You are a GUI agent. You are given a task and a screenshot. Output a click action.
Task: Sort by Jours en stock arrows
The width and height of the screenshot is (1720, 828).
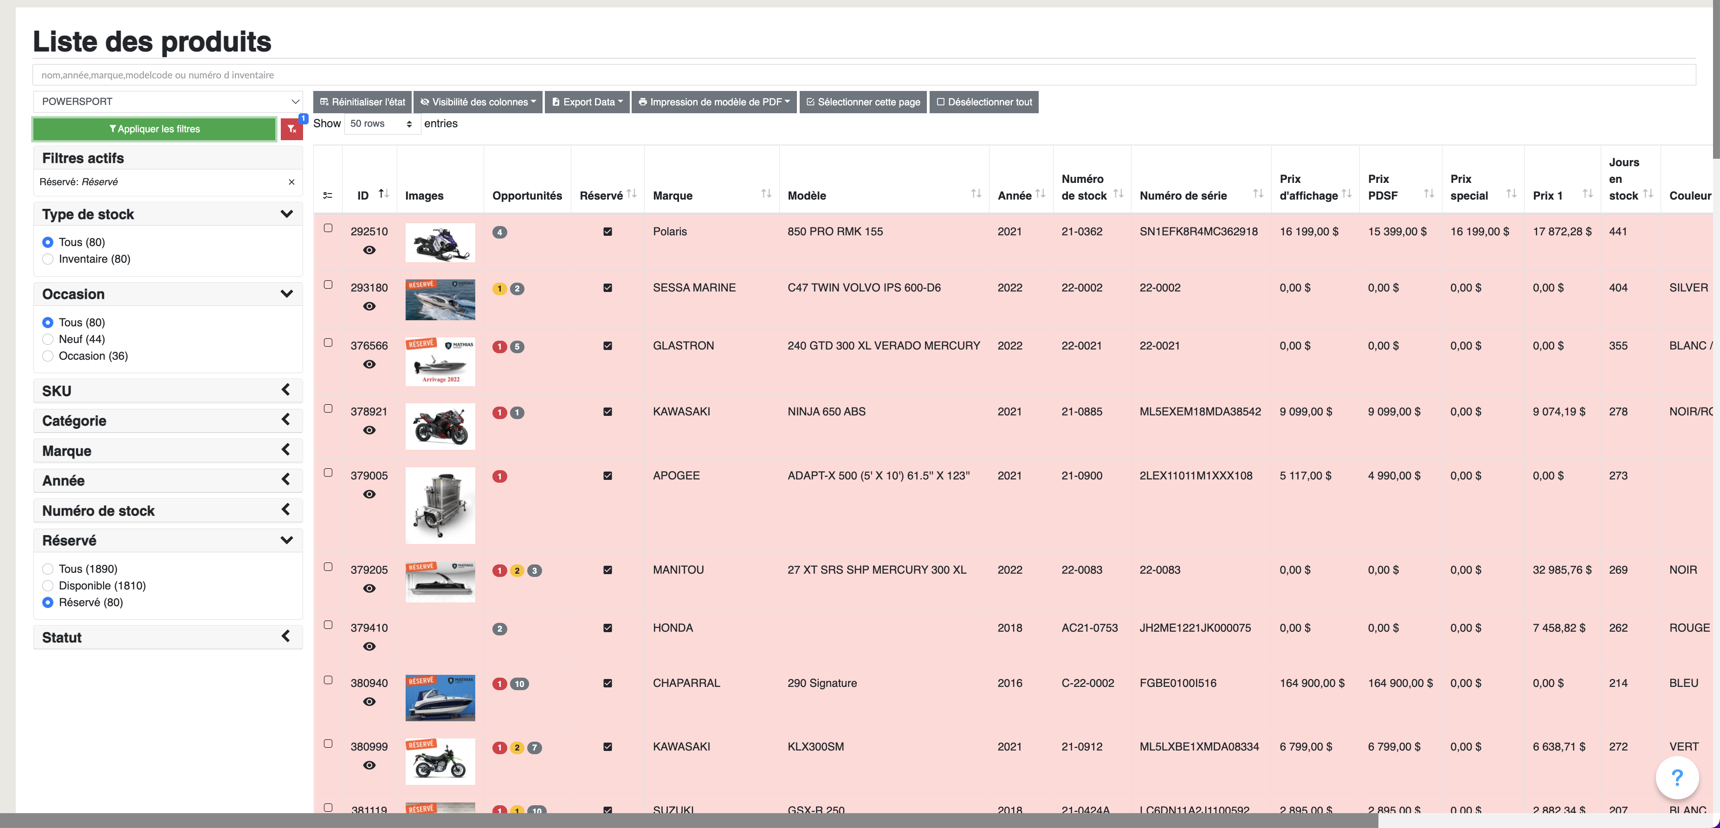[x=1648, y=194]
